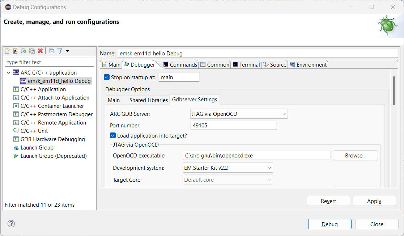Switch to the Terminal tab
The width and height of the screenshot is (404, 236).
tap(247, 64)
